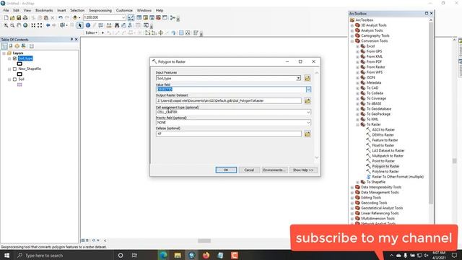Click the Open document folder icon

[x=12, y=17]
